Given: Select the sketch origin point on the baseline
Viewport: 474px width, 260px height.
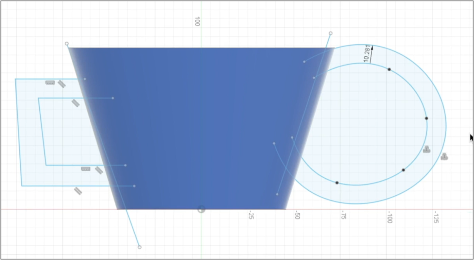Looking at the screenshot, I should click(201, 209).
